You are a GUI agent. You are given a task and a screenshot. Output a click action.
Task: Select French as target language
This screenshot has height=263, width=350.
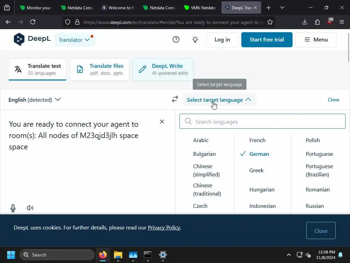[x=257, y=140]
